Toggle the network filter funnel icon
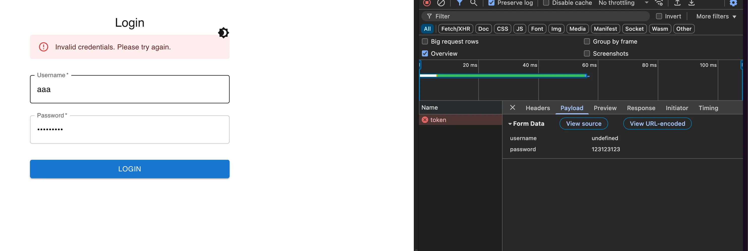Viewport: 748px width, 251px height. (459, 3)
